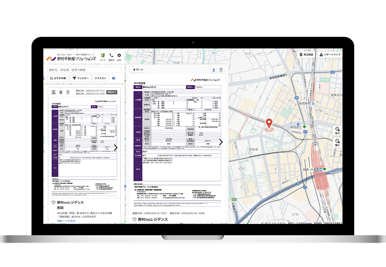Open the ハザードマップ hazard map button
Image resolution: width=386 pixels, height=267 pixels.
[x=330, y=55]
